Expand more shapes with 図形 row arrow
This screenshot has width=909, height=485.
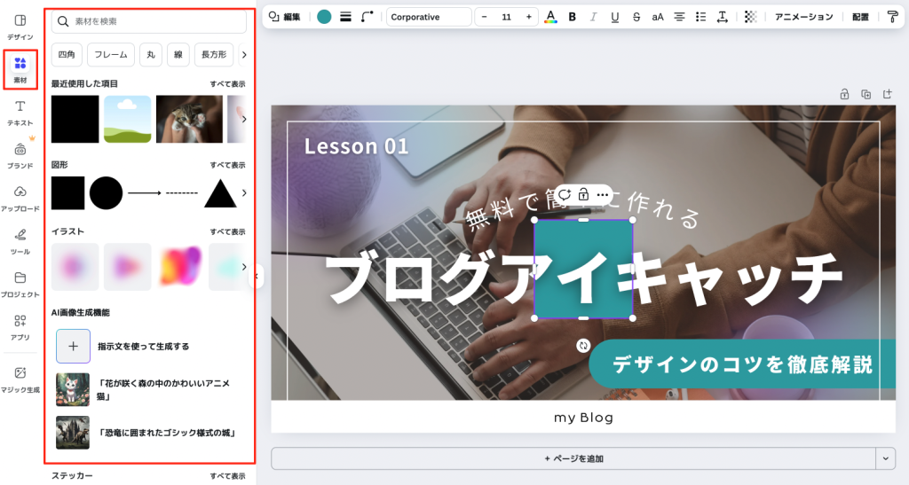244,192
